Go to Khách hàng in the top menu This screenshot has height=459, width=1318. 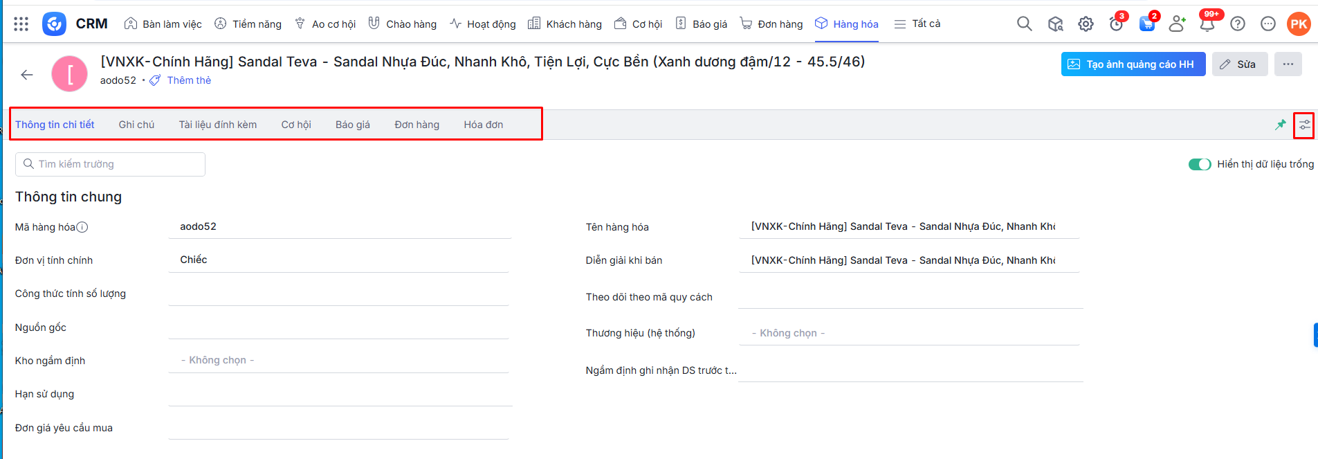click(565, 24)
